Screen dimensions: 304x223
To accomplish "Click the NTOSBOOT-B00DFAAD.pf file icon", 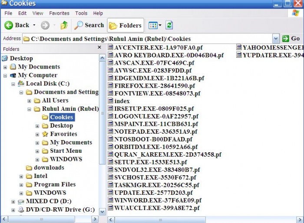I will pyautogui.click(x=110, y=139).
